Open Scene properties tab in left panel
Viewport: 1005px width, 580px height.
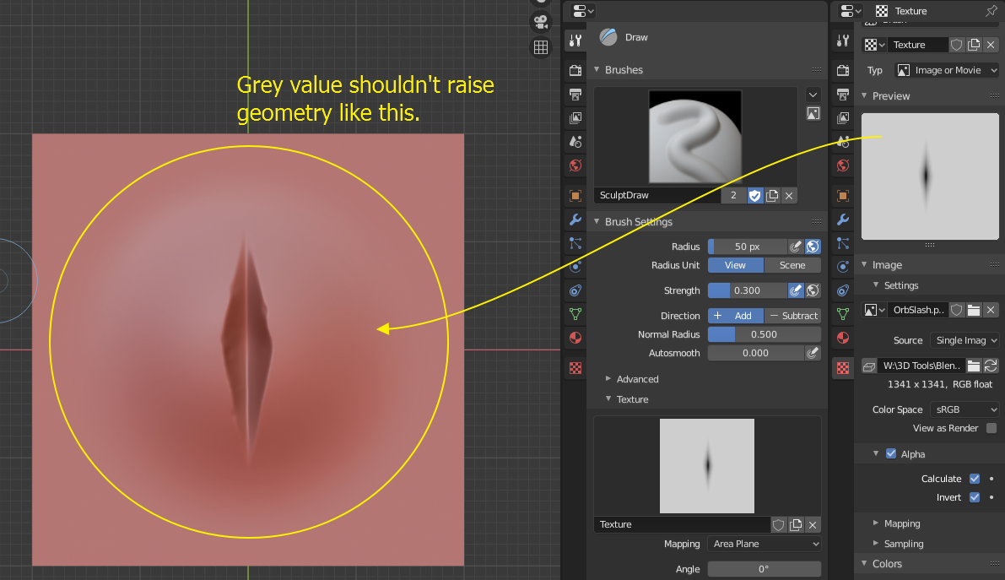click(575, 141)
